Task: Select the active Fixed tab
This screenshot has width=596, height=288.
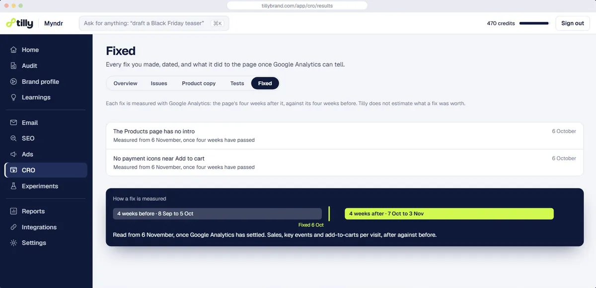Action: click(265, 83)
